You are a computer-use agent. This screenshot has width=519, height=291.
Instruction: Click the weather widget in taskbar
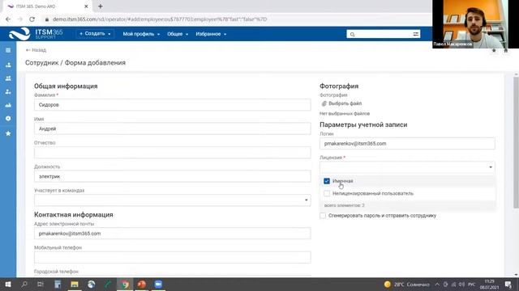pos(407,284)
